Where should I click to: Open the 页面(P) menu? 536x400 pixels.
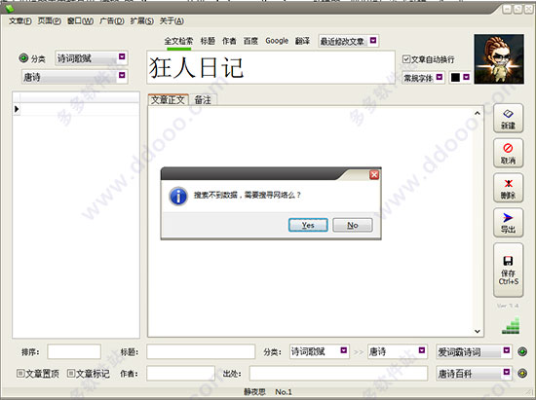[x=50, y=21]
